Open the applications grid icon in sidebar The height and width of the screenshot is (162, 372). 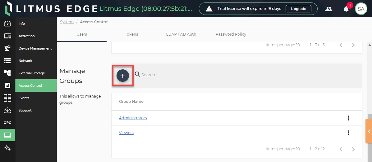[x=7, y=98]
